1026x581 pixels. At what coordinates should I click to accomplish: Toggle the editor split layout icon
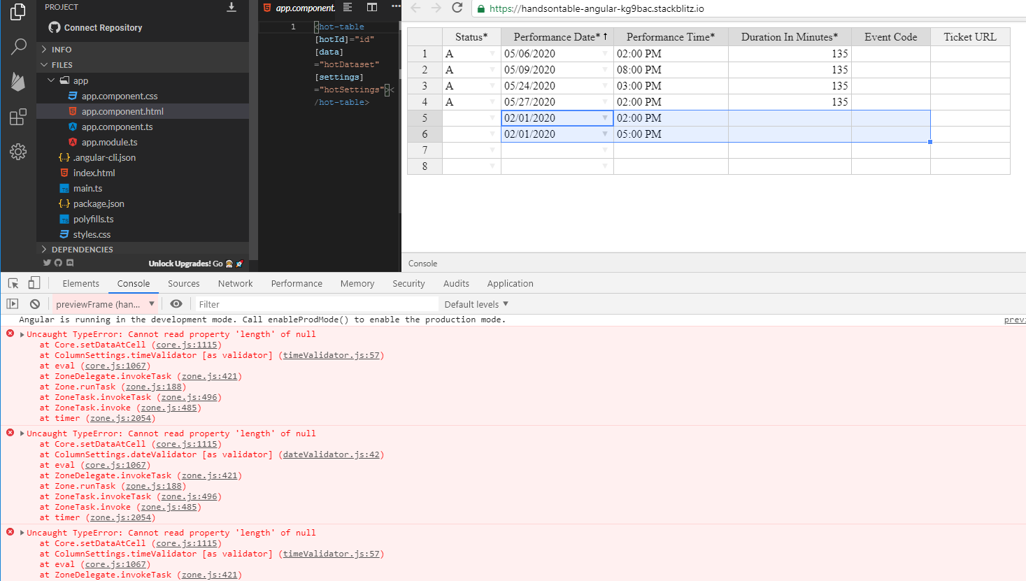point(372,7)
